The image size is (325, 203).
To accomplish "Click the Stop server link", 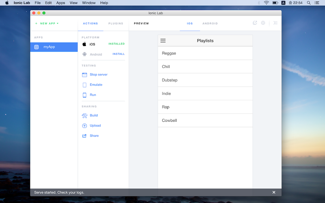I will click(98, 75).
